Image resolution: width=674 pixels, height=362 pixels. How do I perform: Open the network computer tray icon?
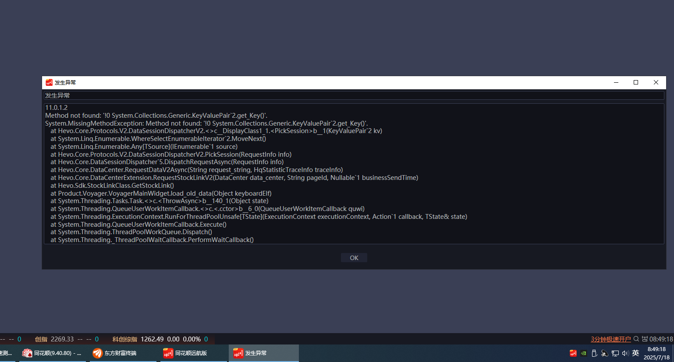tap(615, 353)
